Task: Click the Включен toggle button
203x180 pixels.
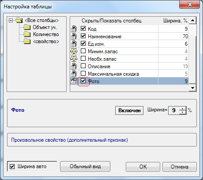Action: click(x=129, y=110)
